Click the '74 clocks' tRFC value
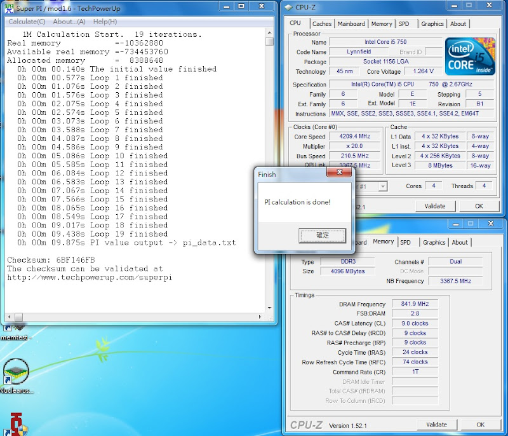Screen dimensions: 508x436 tap(415, 362)
